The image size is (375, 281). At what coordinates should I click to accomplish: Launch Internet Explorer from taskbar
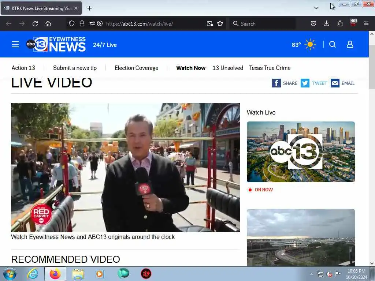tap(33, 274)
